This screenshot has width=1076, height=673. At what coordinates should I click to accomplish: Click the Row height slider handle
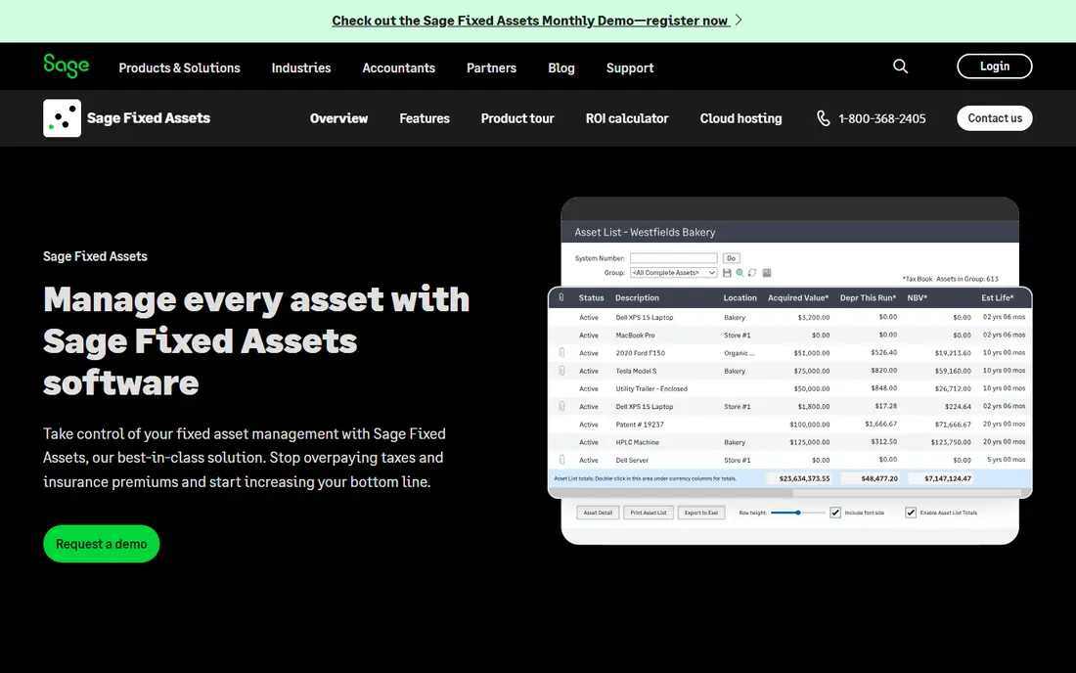tap(798, 513)
